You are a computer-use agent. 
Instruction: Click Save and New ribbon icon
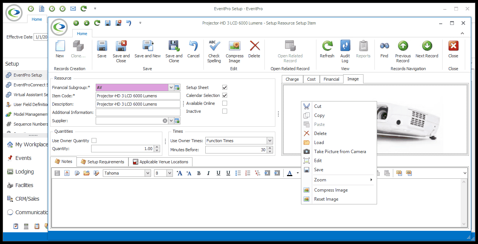(x=148, y=46)
